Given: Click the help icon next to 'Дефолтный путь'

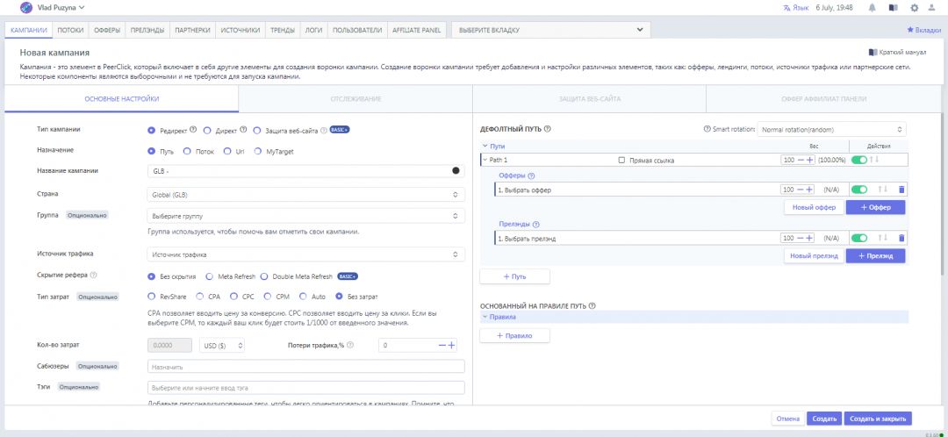Looking at the screenshot, I should coord(548,129).
